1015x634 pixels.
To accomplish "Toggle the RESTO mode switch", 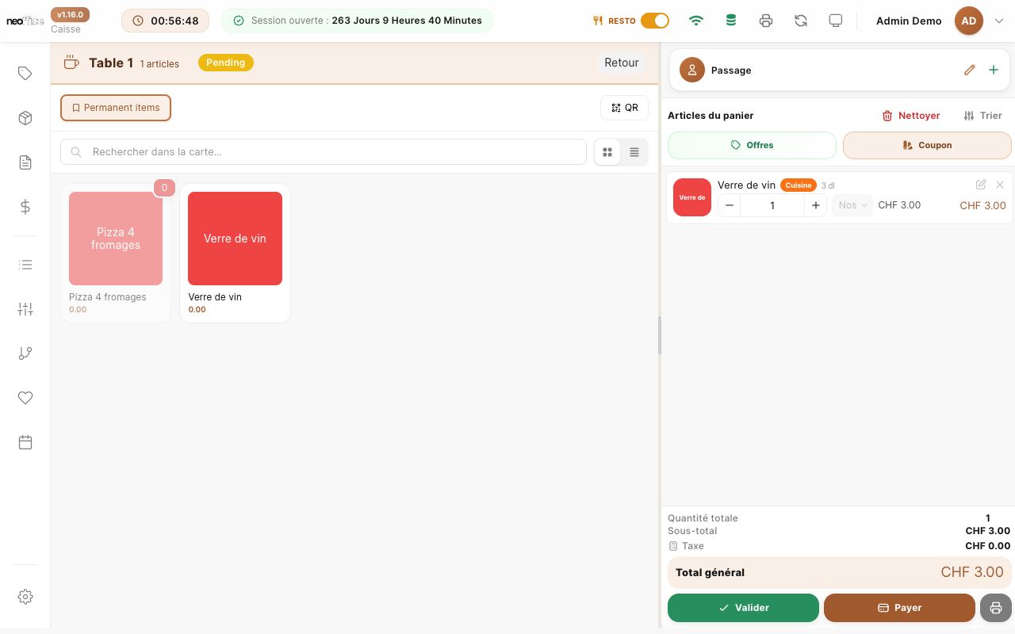I will point(655,21).
